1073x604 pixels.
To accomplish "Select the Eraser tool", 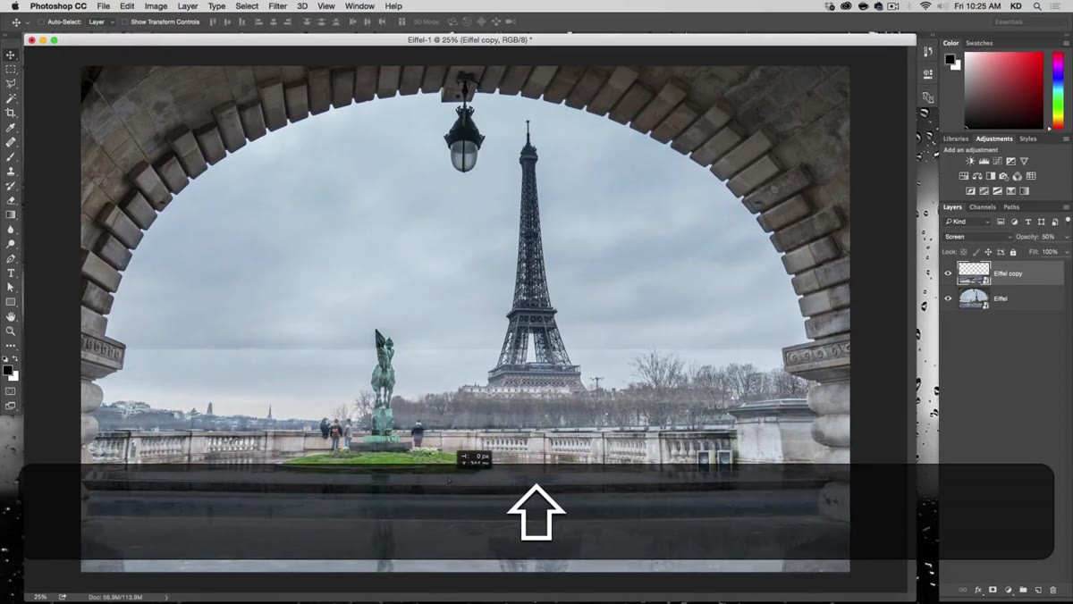I will pyautogui.click(x=11, y=200).
